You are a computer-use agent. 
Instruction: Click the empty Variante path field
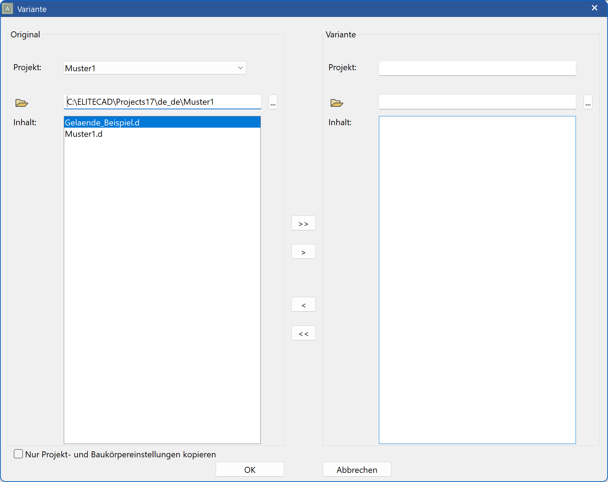click(477, 102)
